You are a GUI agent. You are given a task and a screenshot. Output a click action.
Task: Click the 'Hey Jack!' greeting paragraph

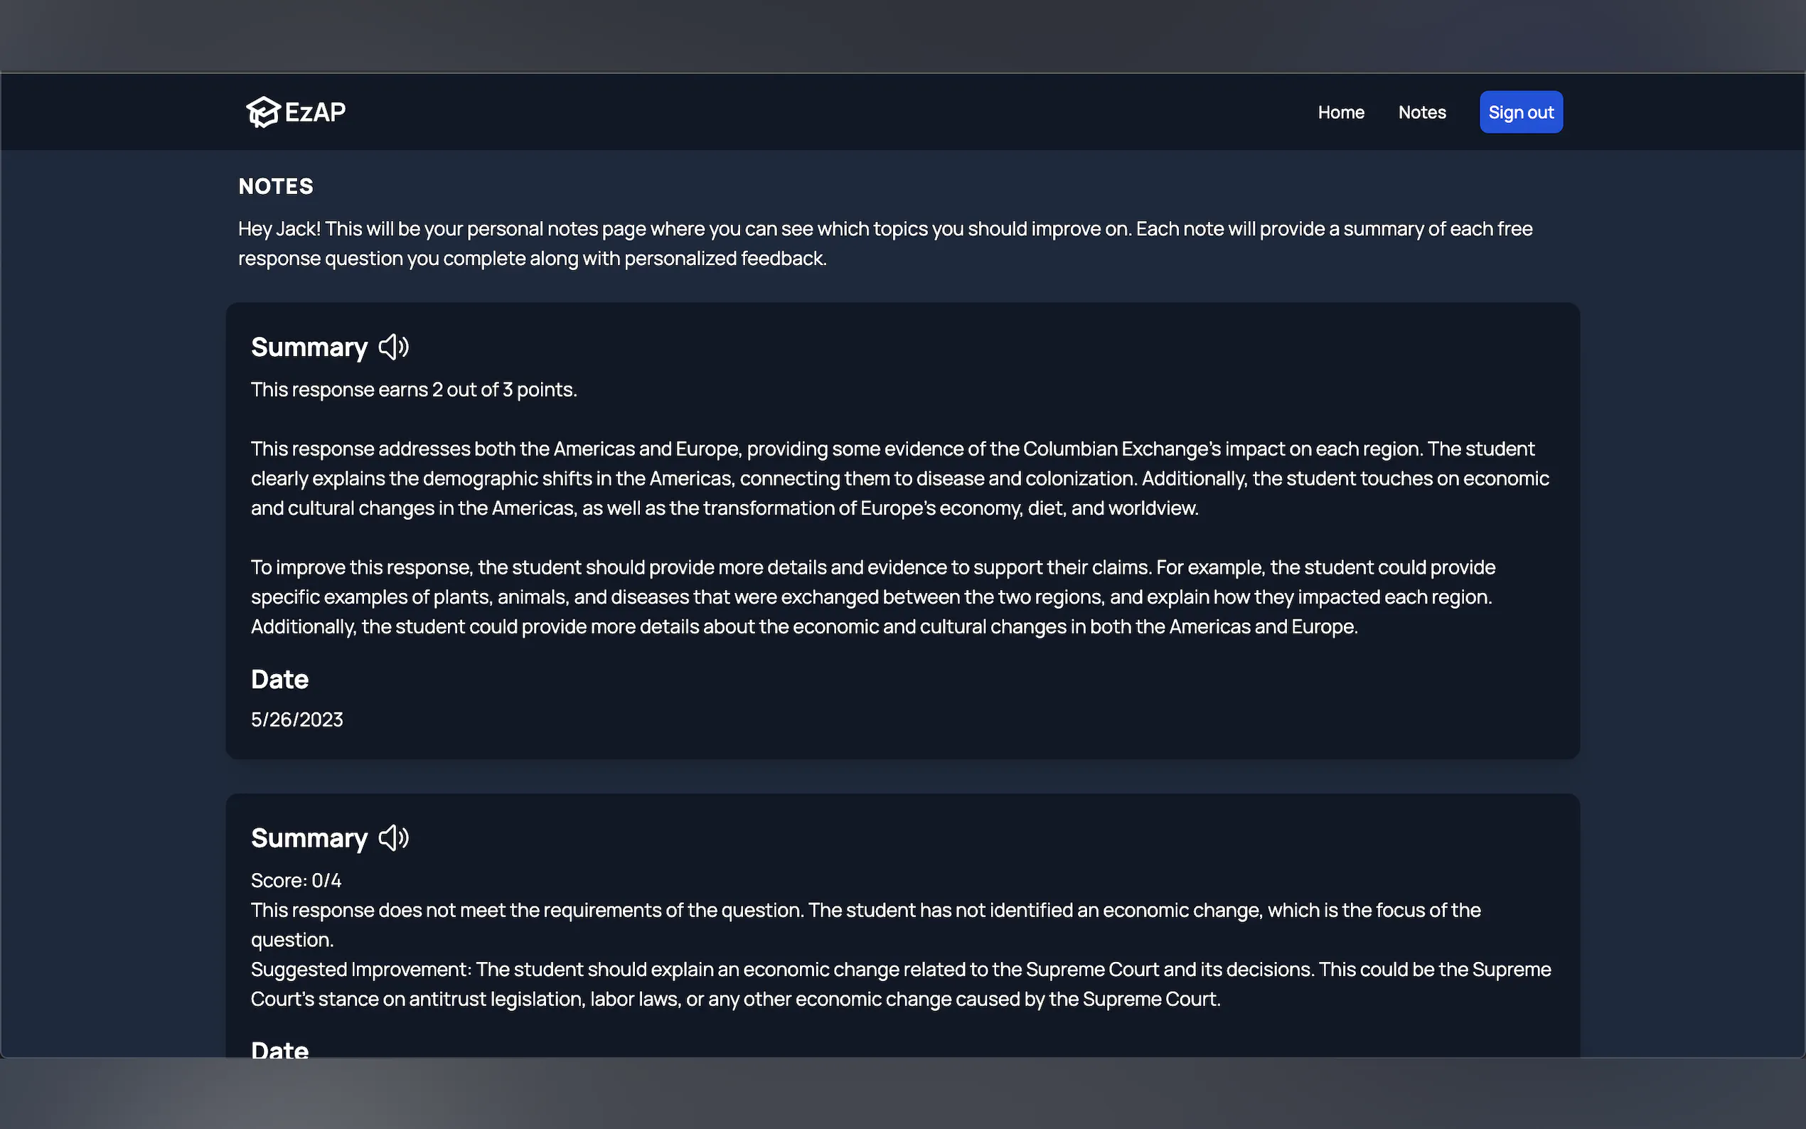click(x=885, y=243)
